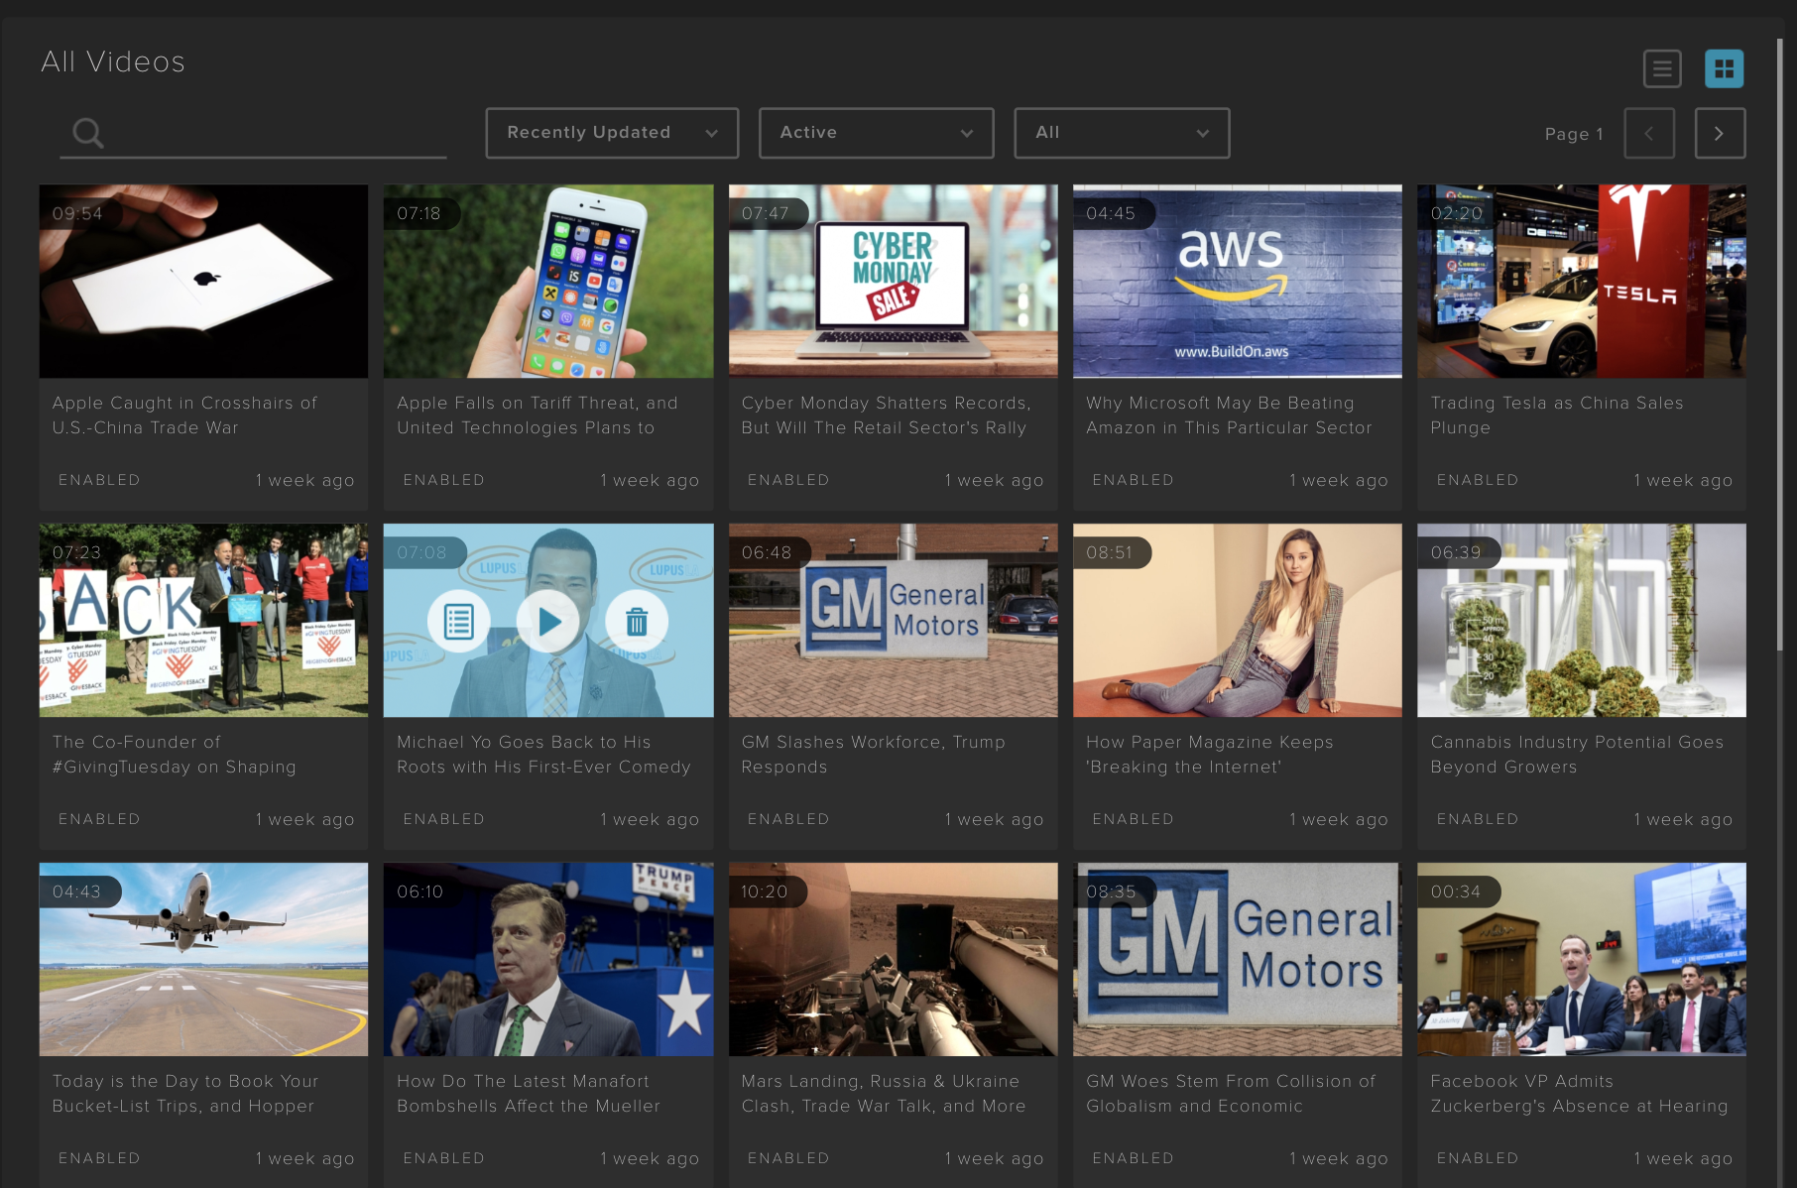Play the Michael Yo video
Viewport: 1797px width, 1188px height.
548,622
